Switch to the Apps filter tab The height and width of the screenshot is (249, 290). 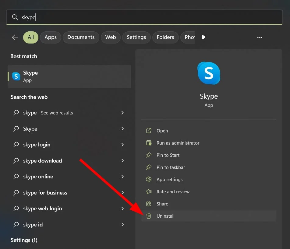click(51, 37)
